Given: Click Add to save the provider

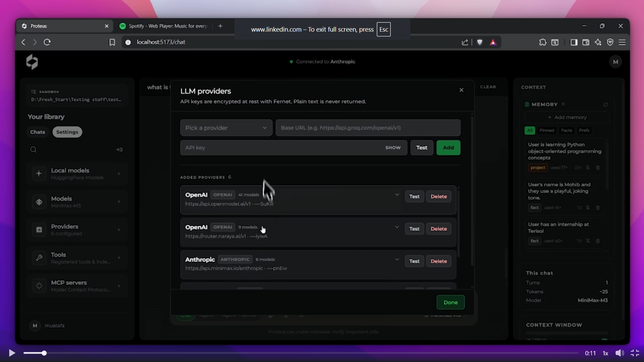Looking at the screenshot, I should tap(448, 148).
